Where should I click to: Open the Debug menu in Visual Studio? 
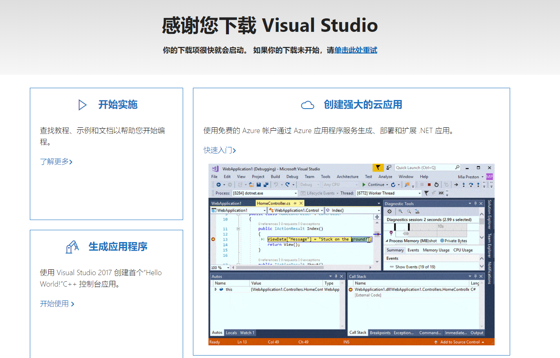(x=292, y=176)
